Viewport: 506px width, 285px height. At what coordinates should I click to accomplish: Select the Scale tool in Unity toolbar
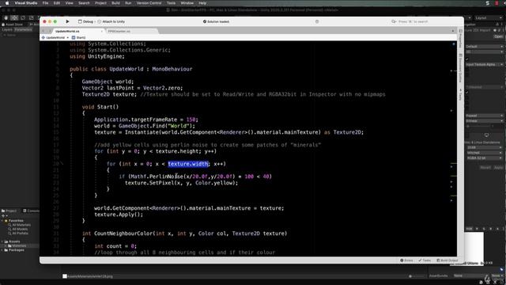pyautogui.click(x=31, y=17)
